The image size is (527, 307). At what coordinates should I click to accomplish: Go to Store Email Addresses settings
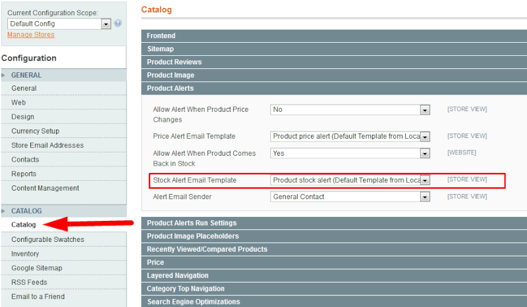[47, 145]
